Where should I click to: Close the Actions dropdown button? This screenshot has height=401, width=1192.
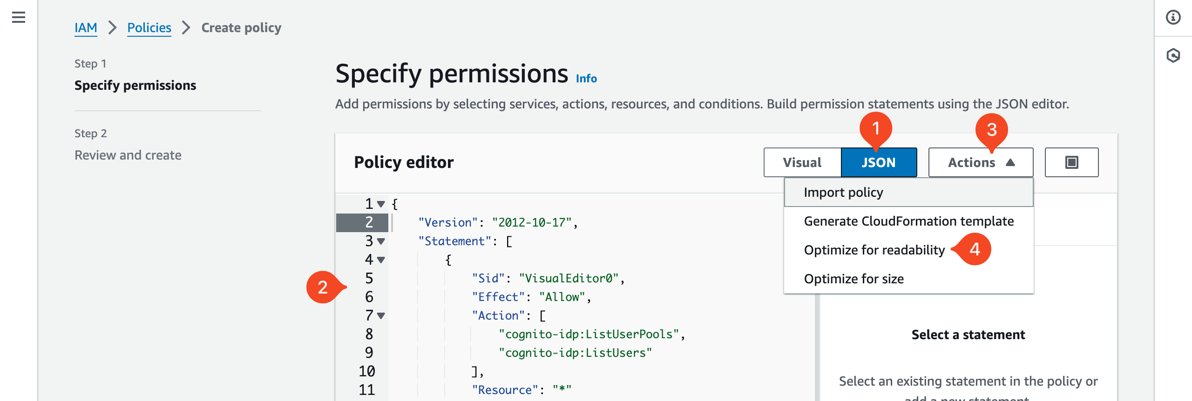tap(981, 162)
